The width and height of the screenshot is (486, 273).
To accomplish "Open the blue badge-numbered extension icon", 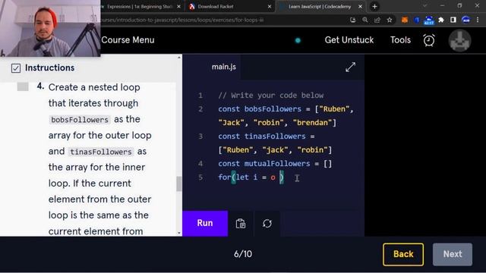I will point(429,20).
